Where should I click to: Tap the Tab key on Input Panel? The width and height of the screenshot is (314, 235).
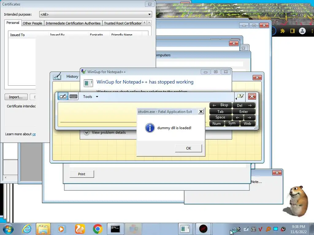tap(220, 111)
